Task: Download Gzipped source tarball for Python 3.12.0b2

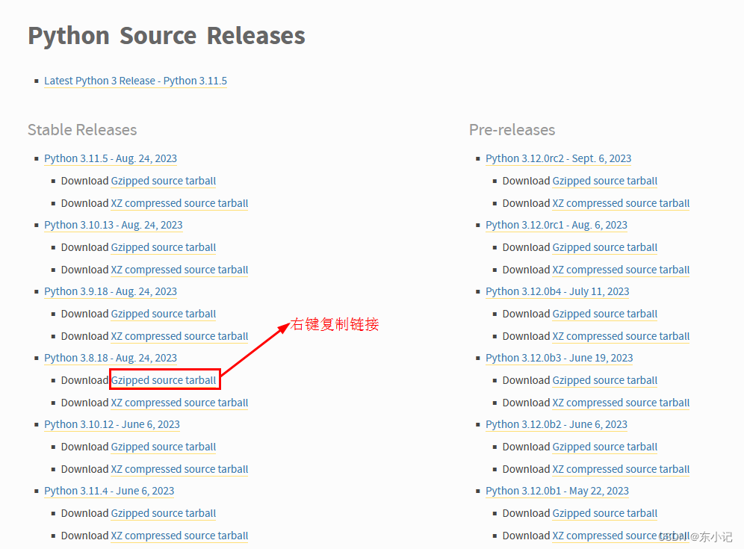Action: click(605, 447)
